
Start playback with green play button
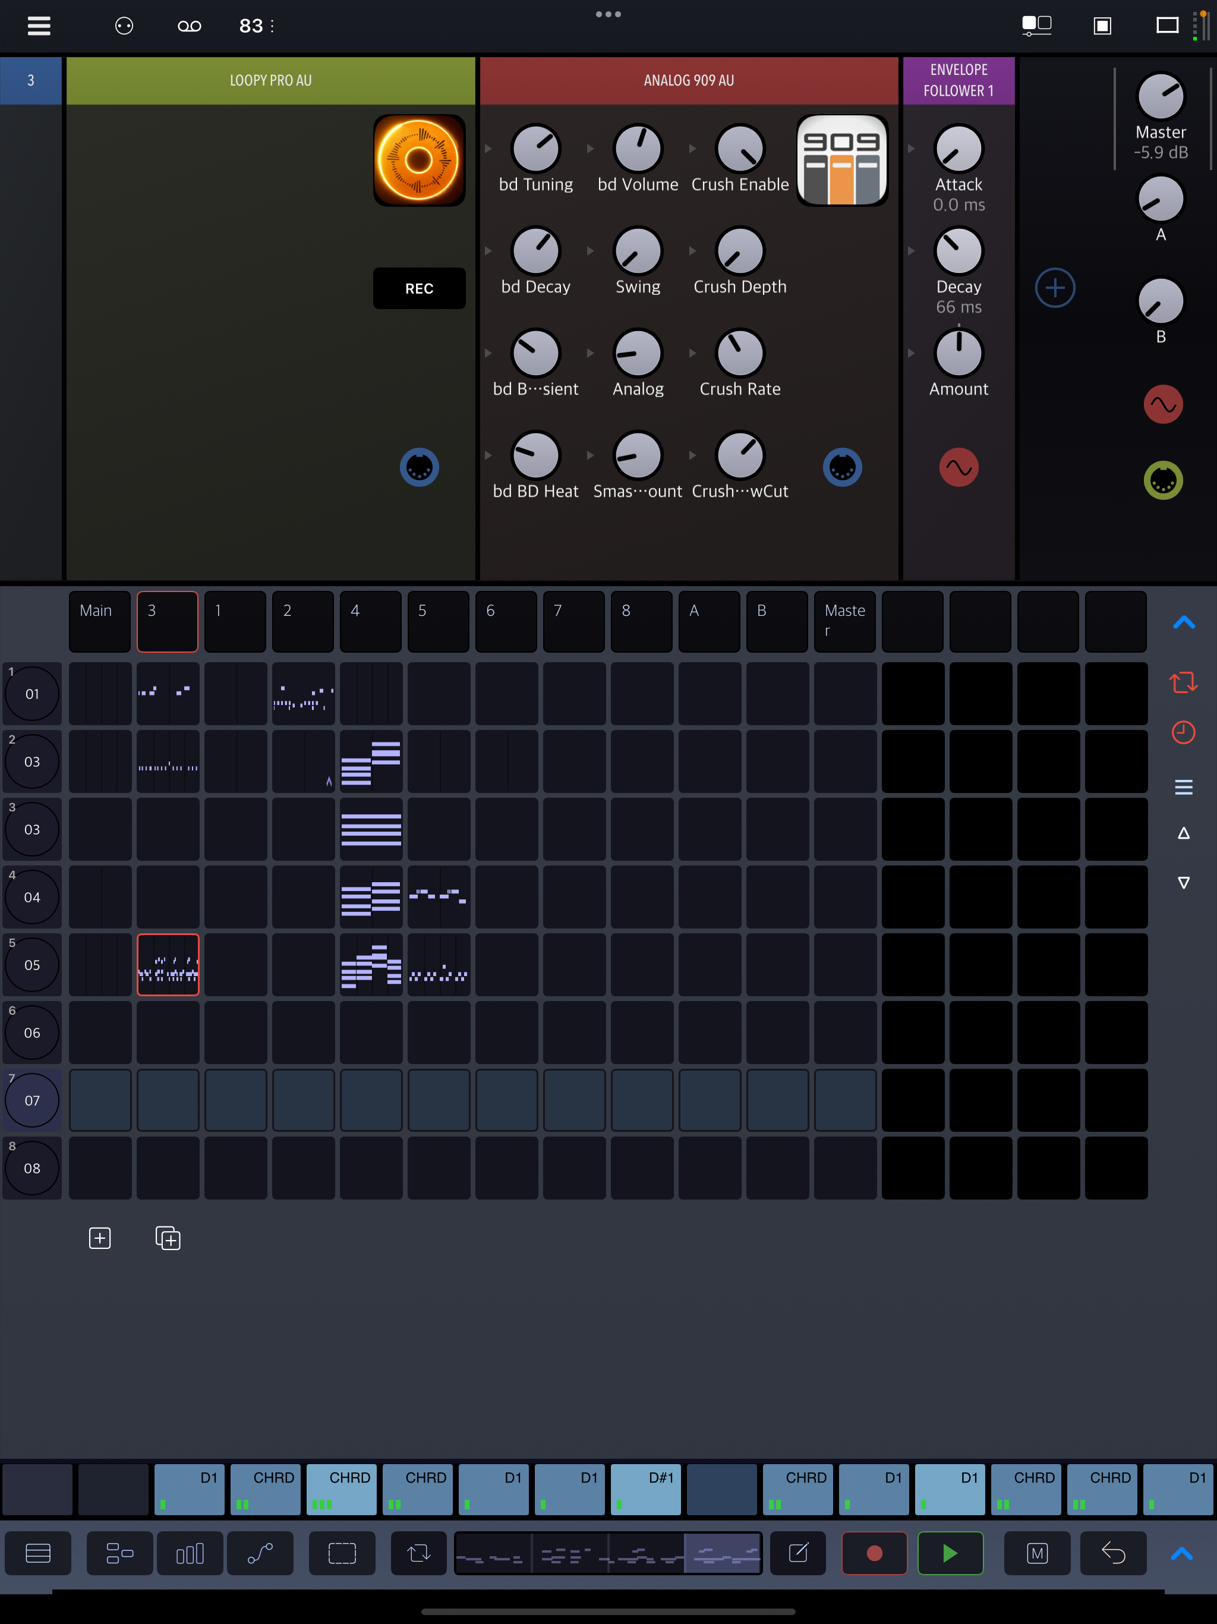[x=950, y=1553]
